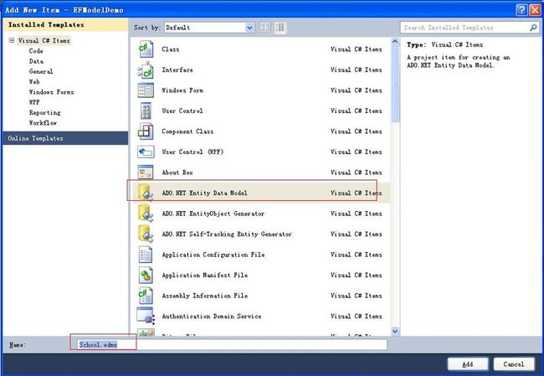Select the WPF category
The height and width of the screenshot is (376, 544).
coord(34,102)
